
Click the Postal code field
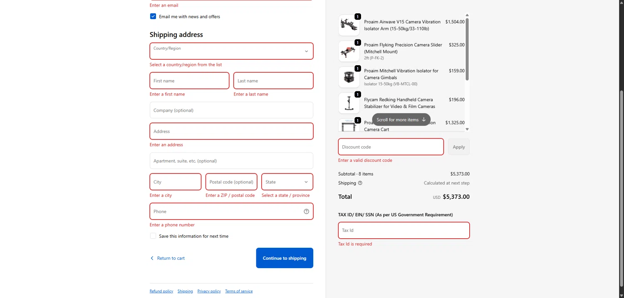[231, 182]
